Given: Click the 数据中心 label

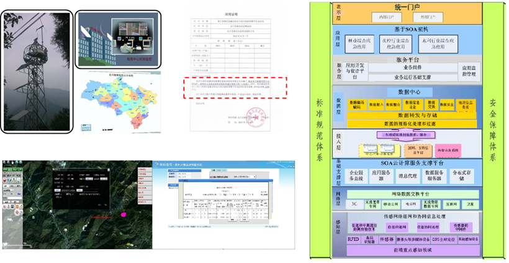Looking at the screenshot, I should point(403,91).
